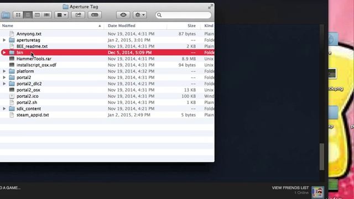Expand the aperturetag folder disclosure triangle

point(4,40)
